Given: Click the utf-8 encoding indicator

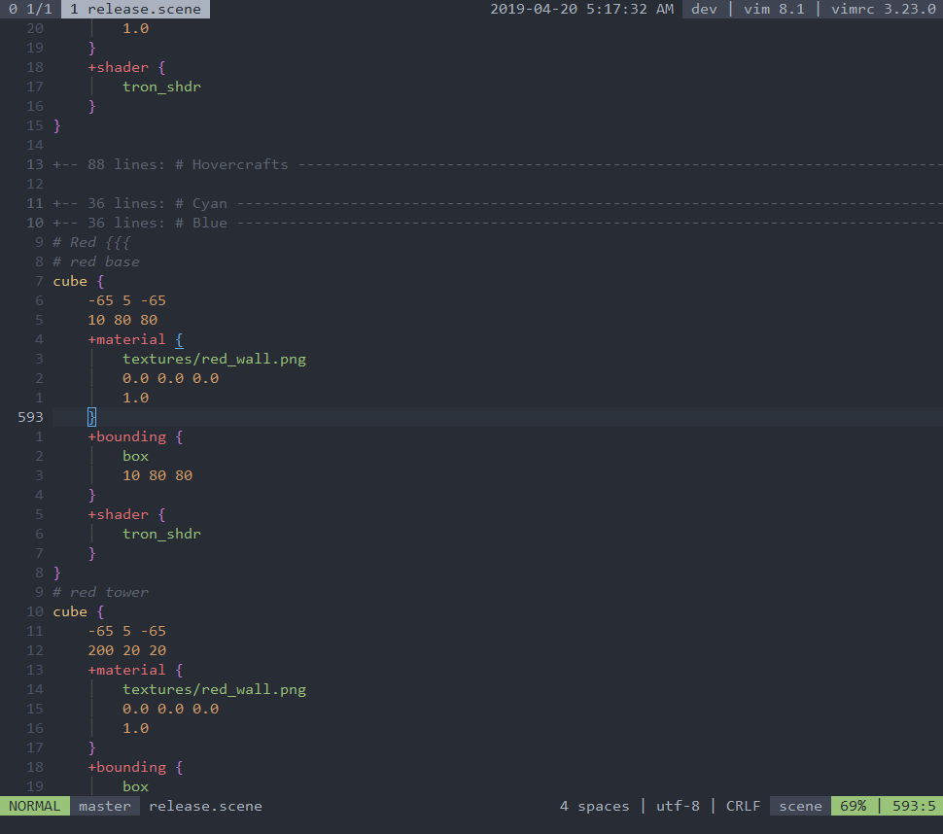Looking at the screenshot, I should [678, 806].
